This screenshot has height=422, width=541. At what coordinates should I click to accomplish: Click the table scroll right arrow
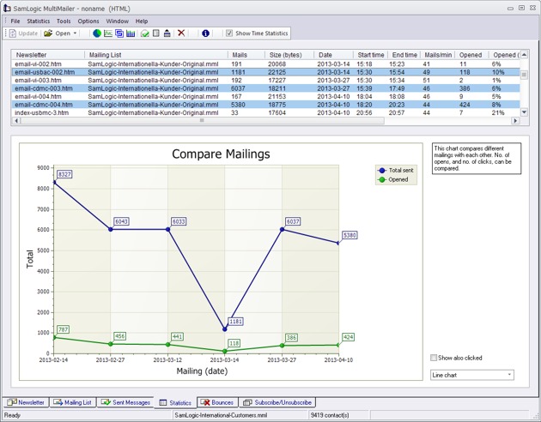(x=515, y=121)
